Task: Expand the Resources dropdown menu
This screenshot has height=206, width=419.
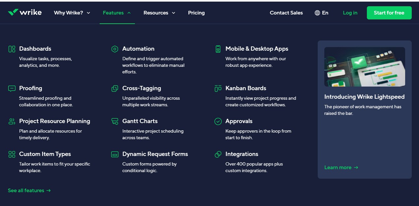Action: click(159, 13)
